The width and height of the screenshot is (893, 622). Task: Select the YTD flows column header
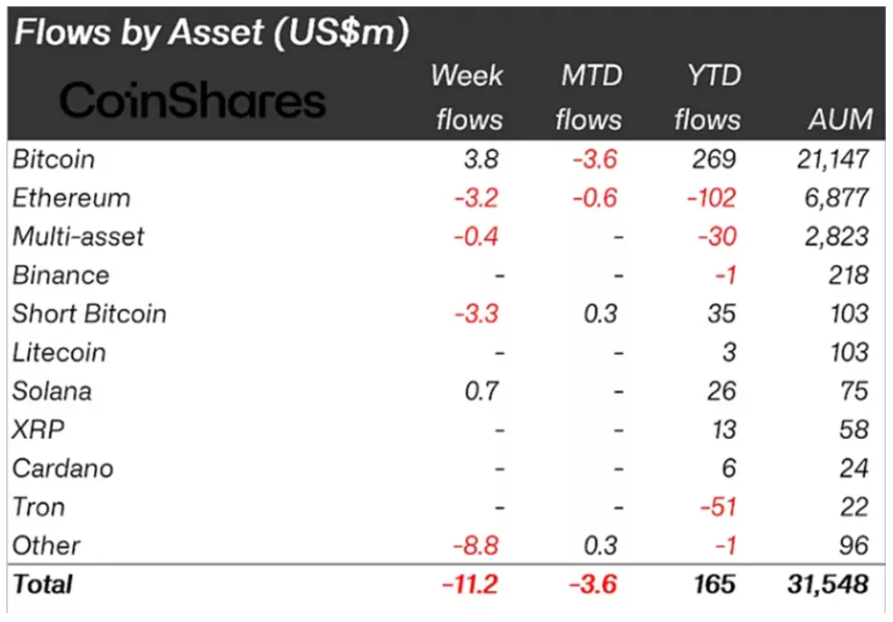pyautogui.click(x=706, y=98)
